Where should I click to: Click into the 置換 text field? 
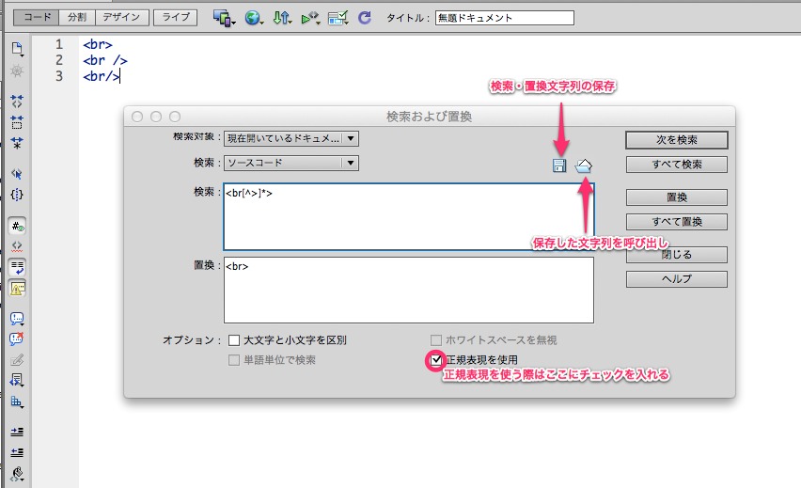408,291
